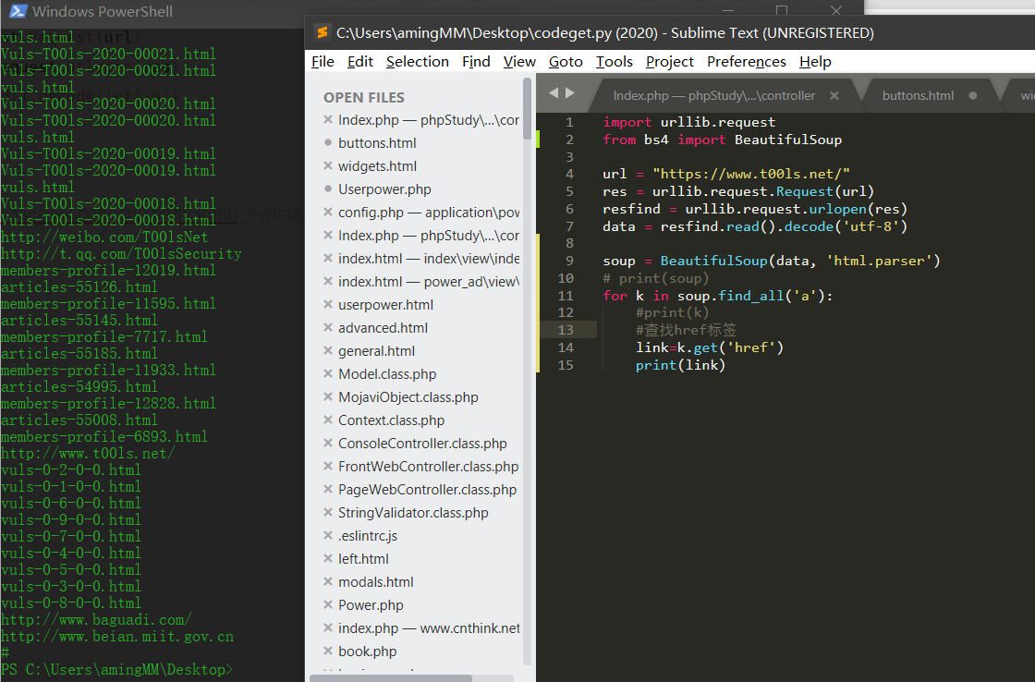Open the Preferences menu
1035x682 pixels.
[747, 61]
